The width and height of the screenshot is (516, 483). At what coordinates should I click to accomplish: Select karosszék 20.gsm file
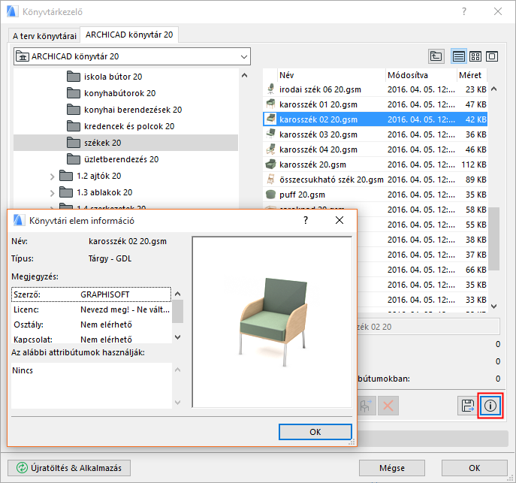[x=375, y=165]
